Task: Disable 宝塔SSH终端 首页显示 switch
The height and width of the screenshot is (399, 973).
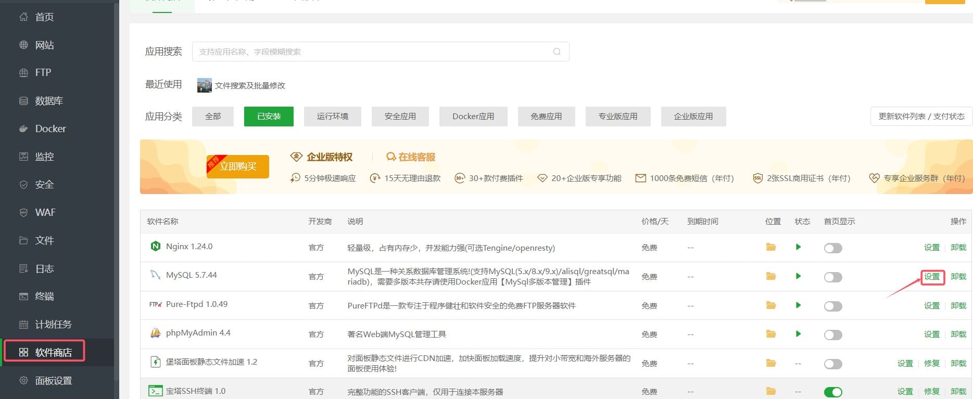Action: pyautogui.click(x=833, y=392)
